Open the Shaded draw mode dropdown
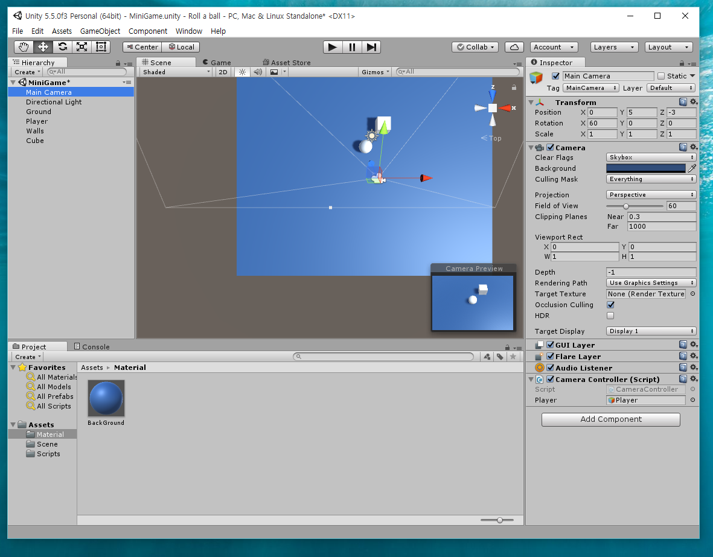This screenshot has height=557, width=713. click(175, 71)
